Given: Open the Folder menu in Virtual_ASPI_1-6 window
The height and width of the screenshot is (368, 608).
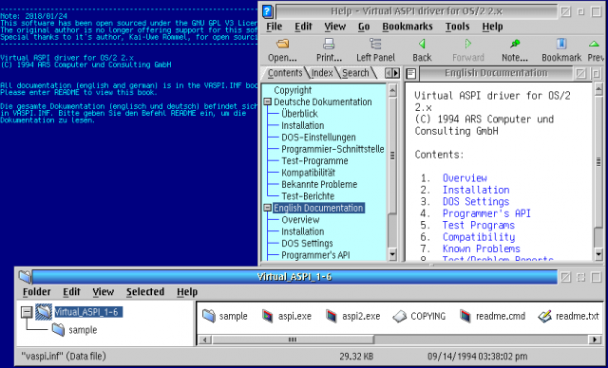Looking at the screenshot, I should [x=37, y=292].
